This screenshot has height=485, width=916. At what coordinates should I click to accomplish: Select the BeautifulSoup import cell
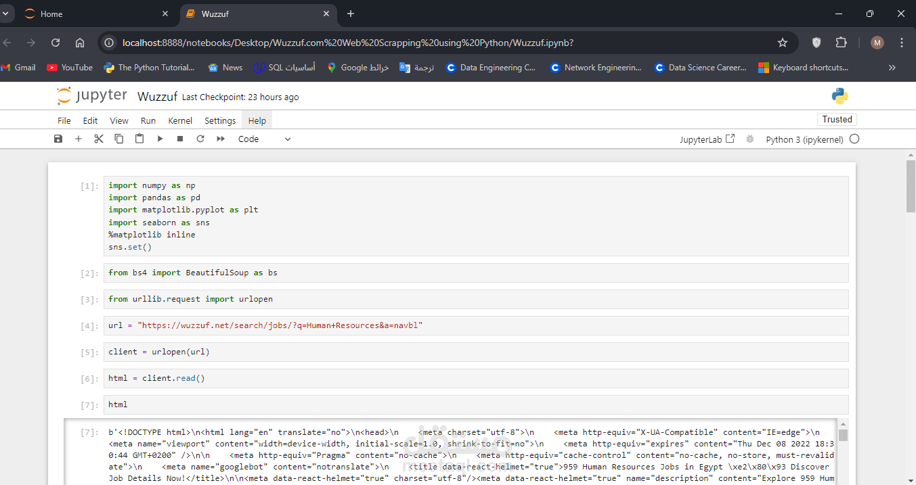476,273
